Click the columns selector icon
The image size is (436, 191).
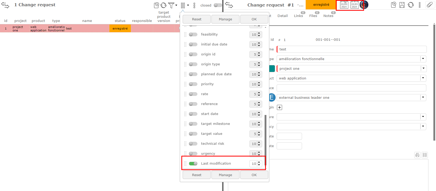[x=183, y=5]
